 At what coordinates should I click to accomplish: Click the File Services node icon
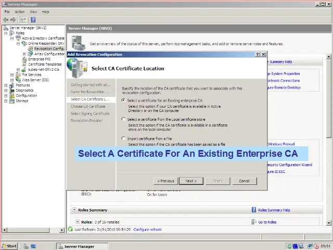[18, 74]
